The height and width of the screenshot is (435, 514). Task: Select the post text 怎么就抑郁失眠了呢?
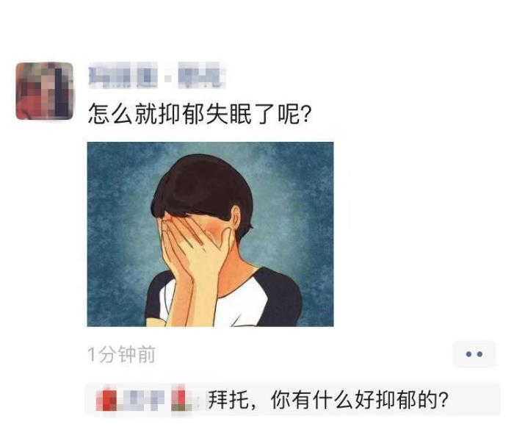click(199, 114)
